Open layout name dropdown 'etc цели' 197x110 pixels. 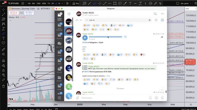coord(186,3)
